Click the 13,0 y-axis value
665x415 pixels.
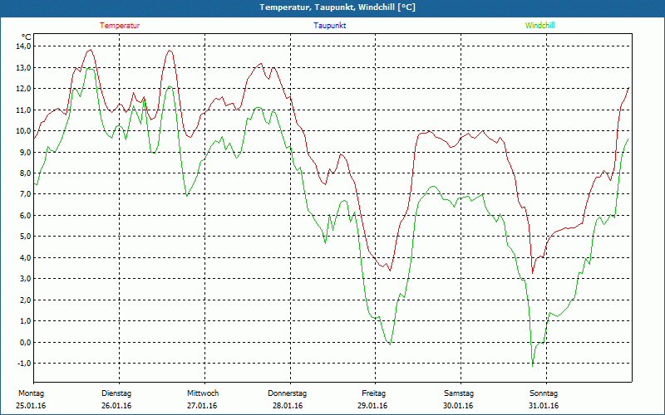23,67
